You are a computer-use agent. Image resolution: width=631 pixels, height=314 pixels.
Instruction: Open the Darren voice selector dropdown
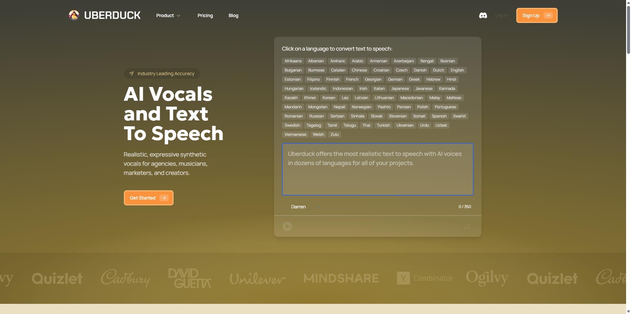pos(305,207)
